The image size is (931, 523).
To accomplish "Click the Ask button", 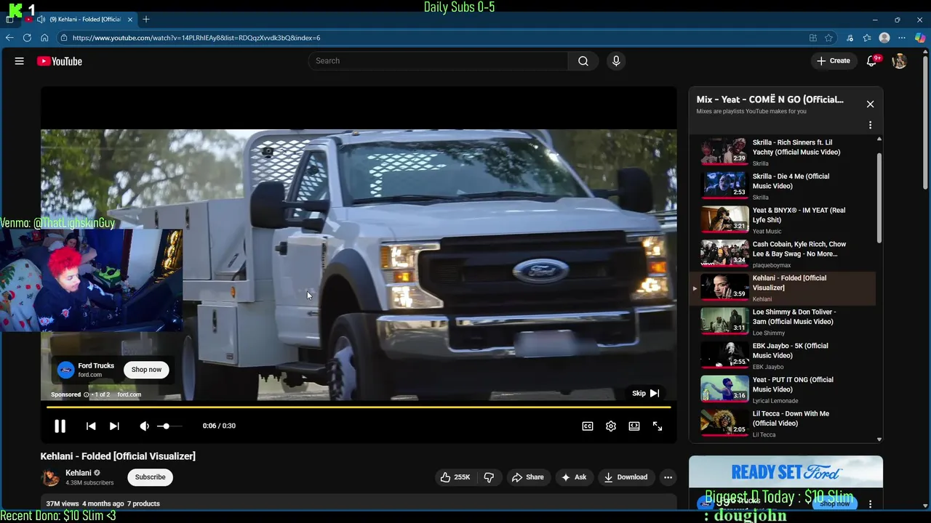I will pos(573,477).
